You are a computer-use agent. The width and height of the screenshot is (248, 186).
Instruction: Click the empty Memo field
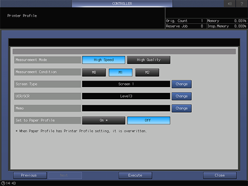point(126,108)
